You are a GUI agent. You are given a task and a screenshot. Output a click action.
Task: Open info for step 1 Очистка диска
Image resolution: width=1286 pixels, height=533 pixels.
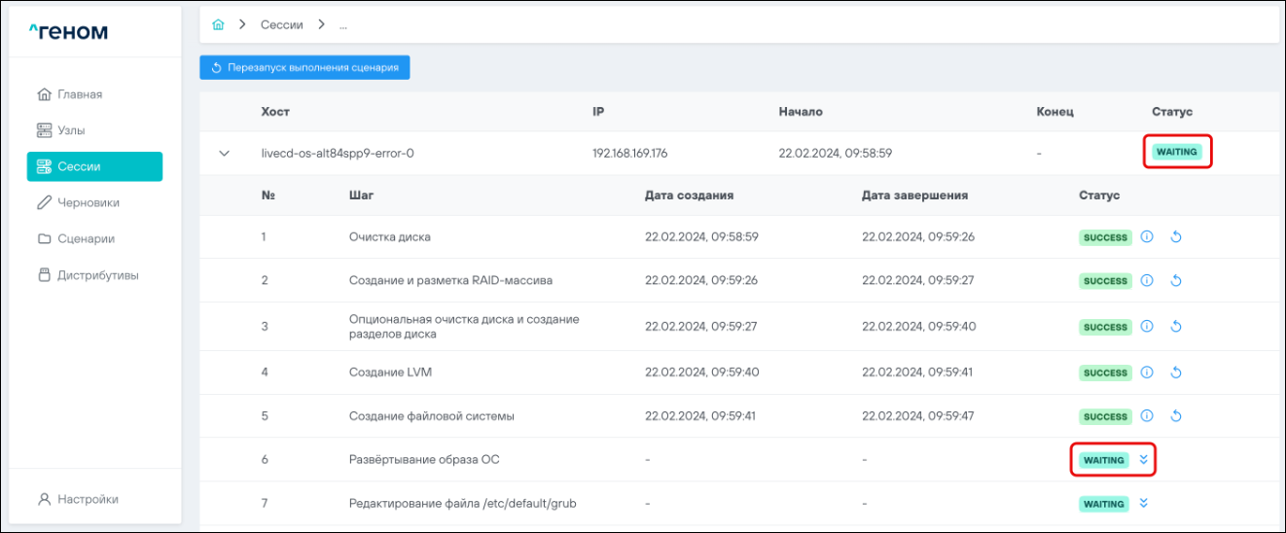[1147, 237]
